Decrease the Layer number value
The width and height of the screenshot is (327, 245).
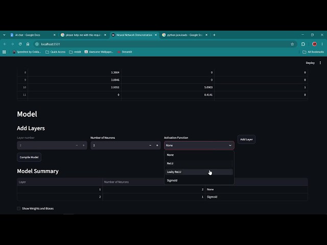coord(77,145)
